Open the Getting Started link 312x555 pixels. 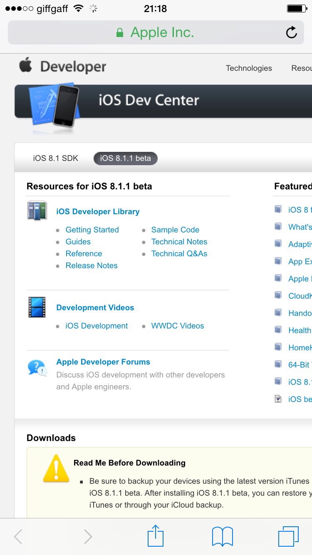pos(92,230)
